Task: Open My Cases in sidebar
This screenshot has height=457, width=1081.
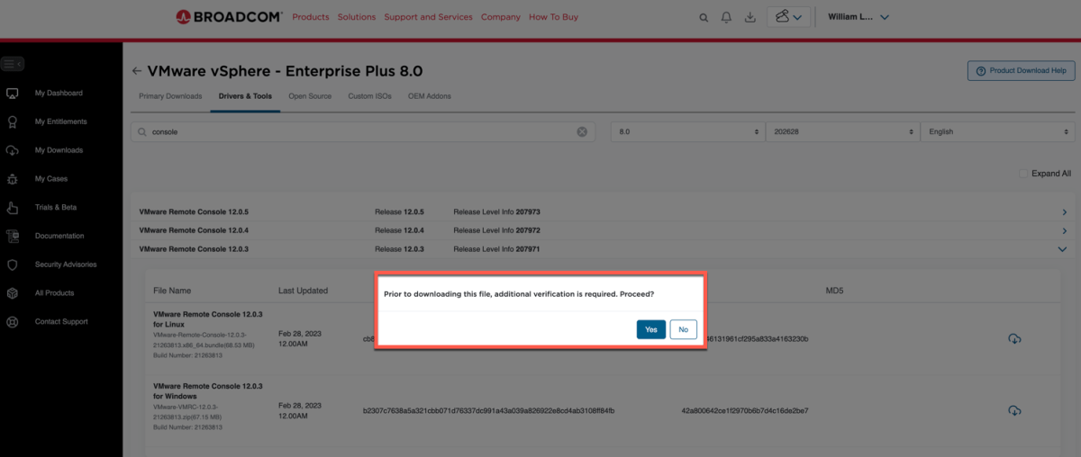Action: [51, 179]
